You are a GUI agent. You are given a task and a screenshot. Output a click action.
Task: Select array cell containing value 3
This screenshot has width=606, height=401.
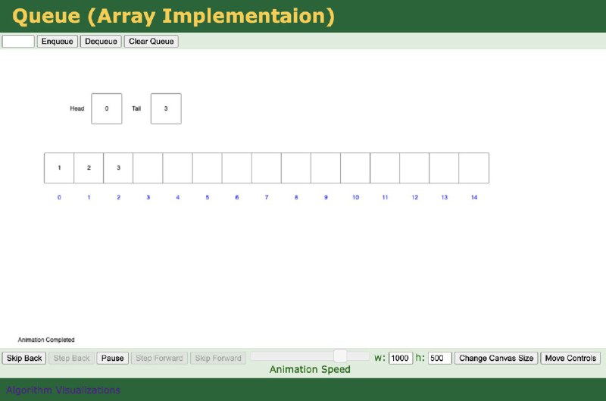click(118, 168)
